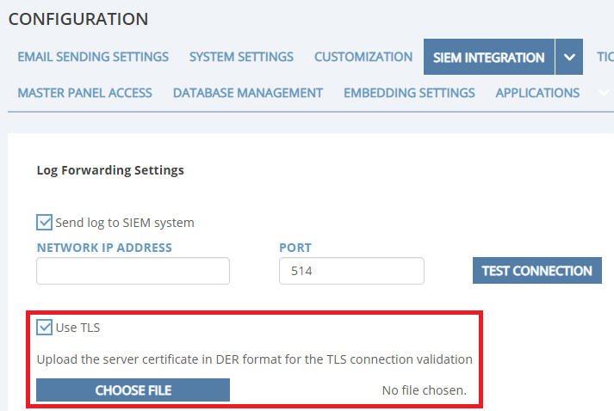This screenshot has height=411, width=614.
Task: Uncheck the Use TLS checkbox
Action: [x=45, y=328]
